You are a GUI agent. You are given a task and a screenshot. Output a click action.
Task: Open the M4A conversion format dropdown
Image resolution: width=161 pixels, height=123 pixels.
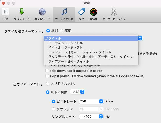pyautogui.click(x=78, y=92)
